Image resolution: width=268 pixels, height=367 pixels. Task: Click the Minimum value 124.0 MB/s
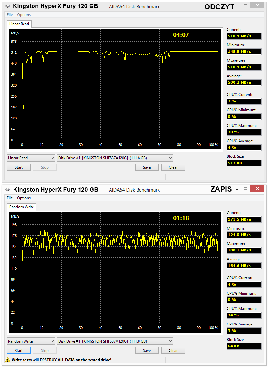244,235
